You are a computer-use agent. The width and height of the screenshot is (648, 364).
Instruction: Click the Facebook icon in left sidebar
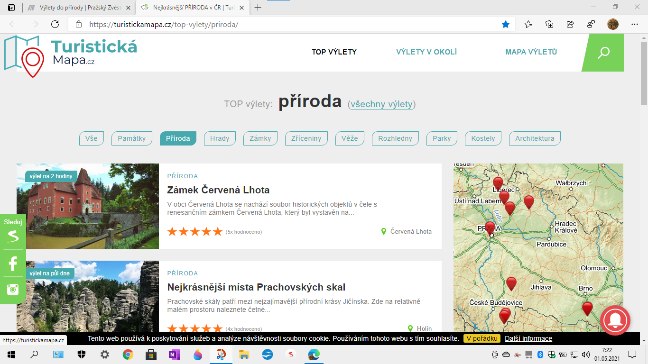[x=13, y=264]
